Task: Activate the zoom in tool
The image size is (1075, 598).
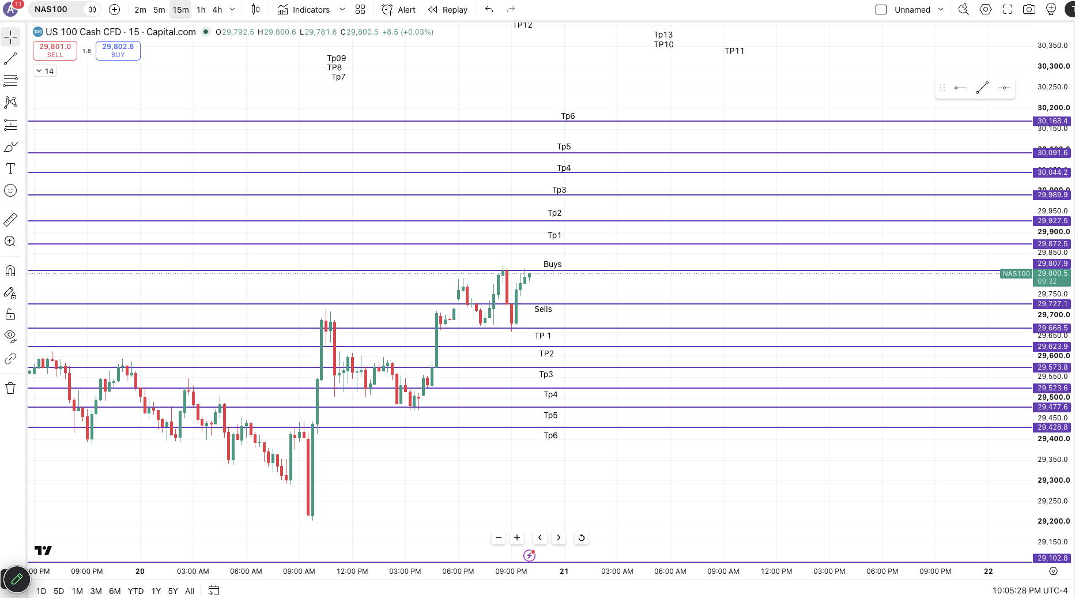Action: 10,242
